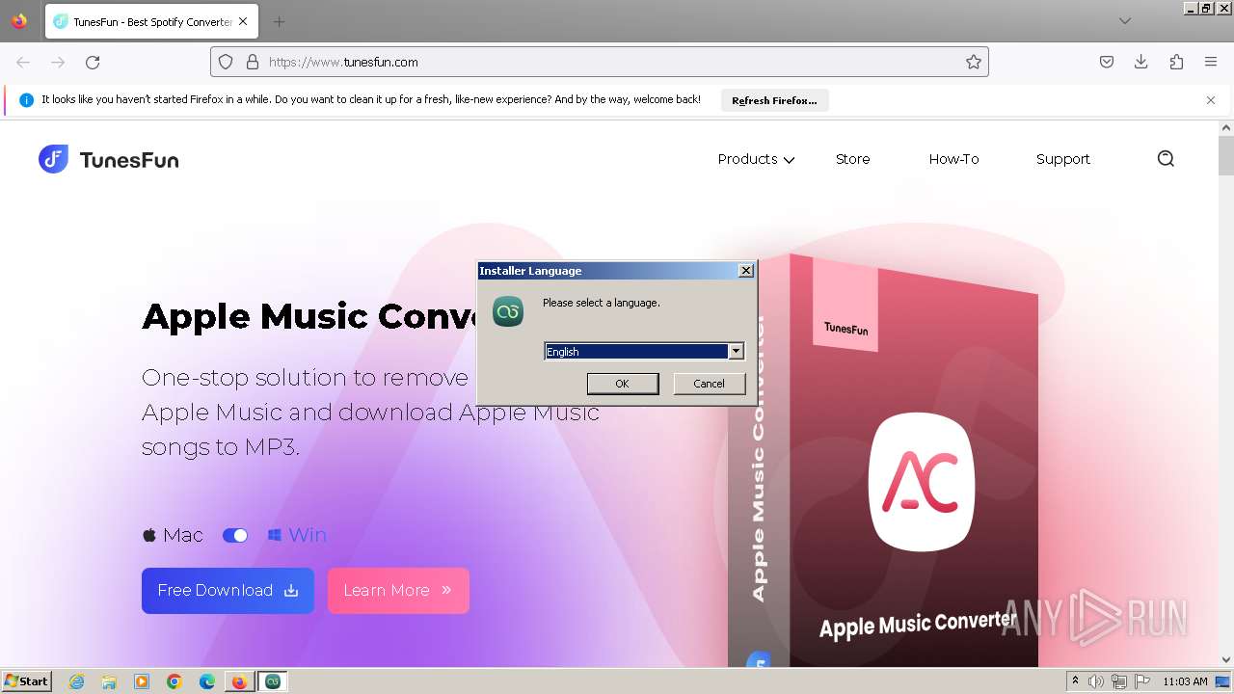Click the info icon in notification bar
This screenshot has height=694, width=1234.
click(26, 100)
